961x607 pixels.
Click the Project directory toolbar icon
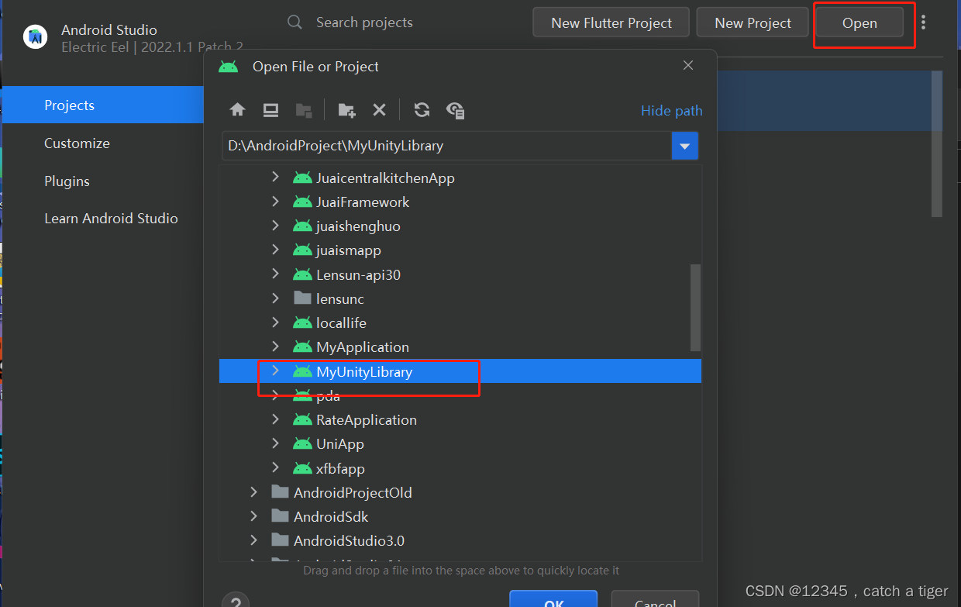point(304,110)
